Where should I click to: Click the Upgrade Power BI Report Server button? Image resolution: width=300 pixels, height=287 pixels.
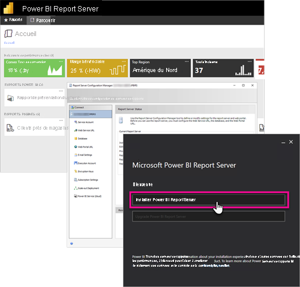[209, 216]
